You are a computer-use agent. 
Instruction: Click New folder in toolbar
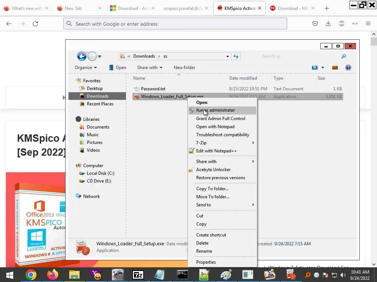click(x=184, y=68)
